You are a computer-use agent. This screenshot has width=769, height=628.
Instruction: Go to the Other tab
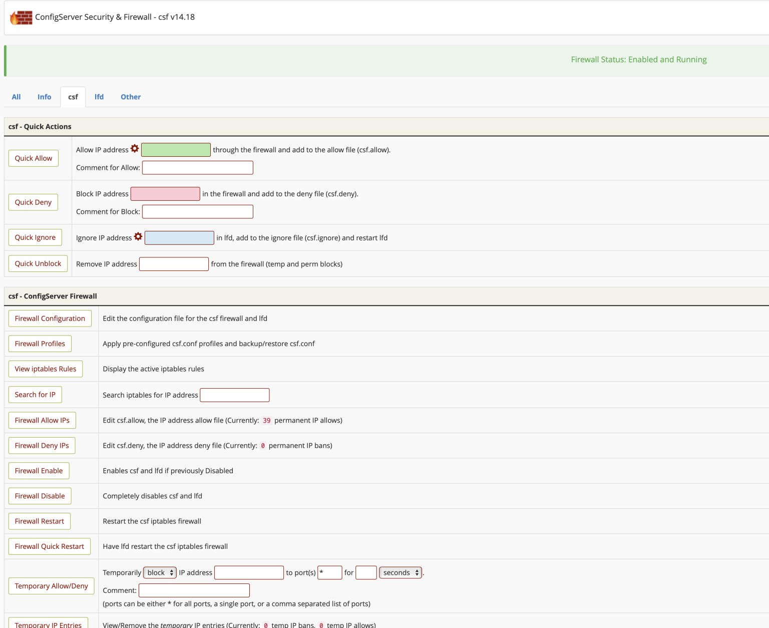131,97
